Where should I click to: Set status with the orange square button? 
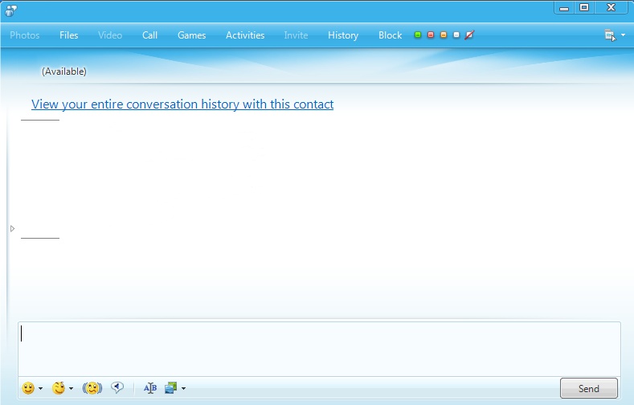444,35
